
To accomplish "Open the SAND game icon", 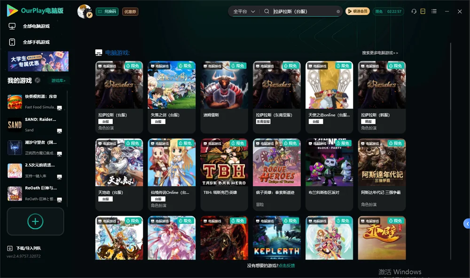I will (15, 125).
